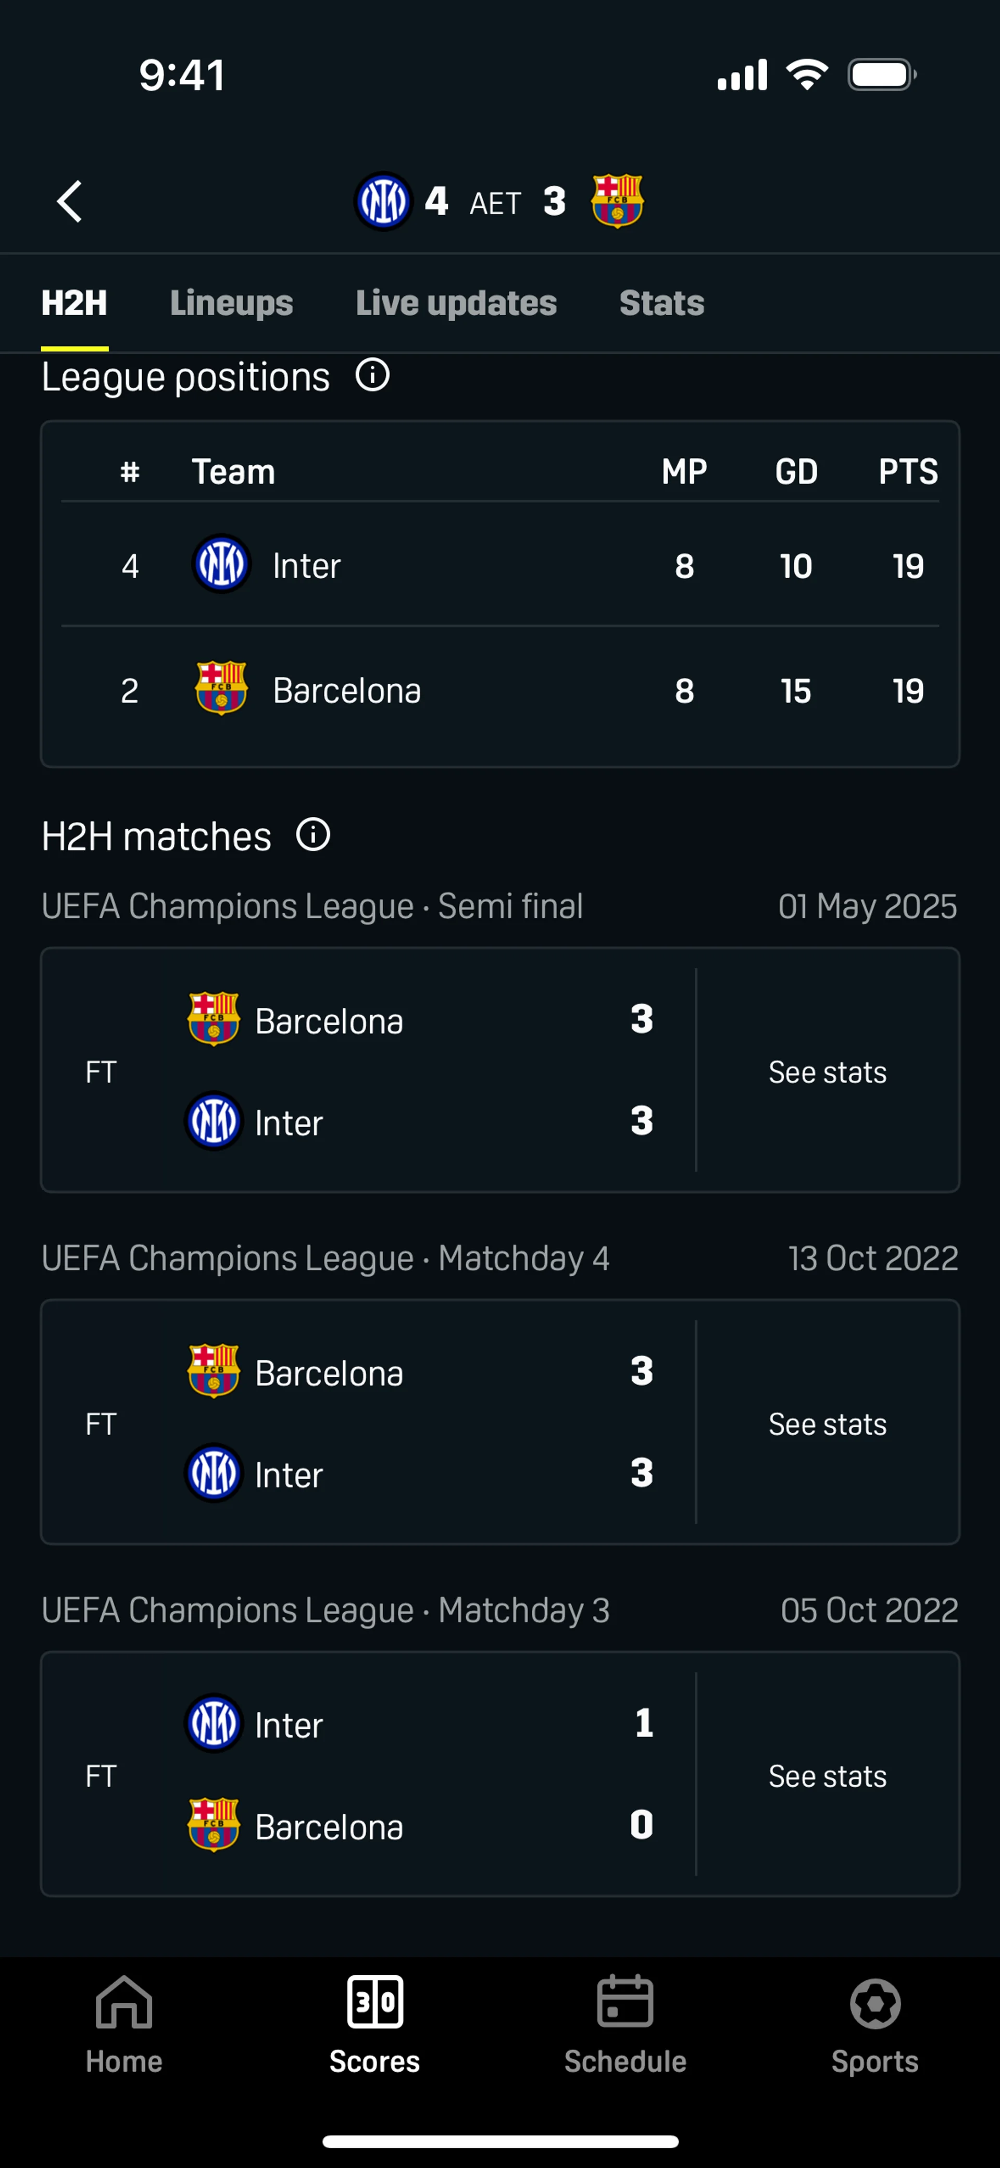Open Sports from the bottom navigation
This screenshot has height=2168, width=1000.
(x=874, y=2025)
